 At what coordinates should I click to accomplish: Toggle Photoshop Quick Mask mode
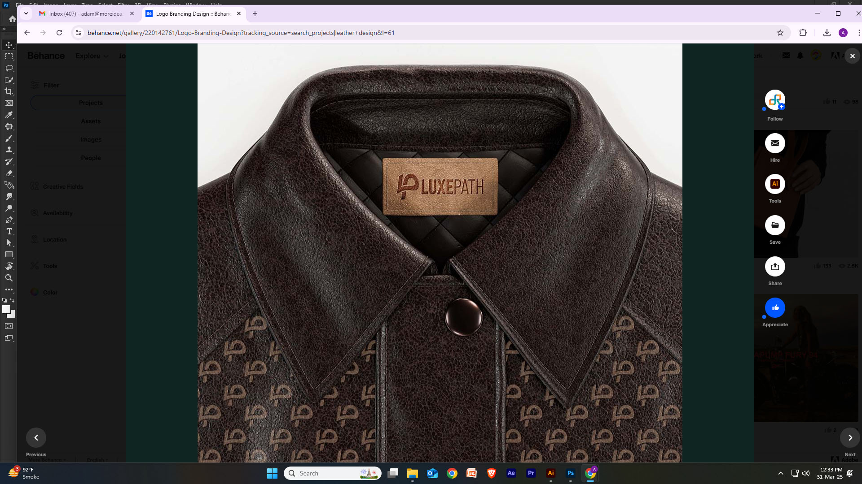pyautogui.click(x=9, y=326)
